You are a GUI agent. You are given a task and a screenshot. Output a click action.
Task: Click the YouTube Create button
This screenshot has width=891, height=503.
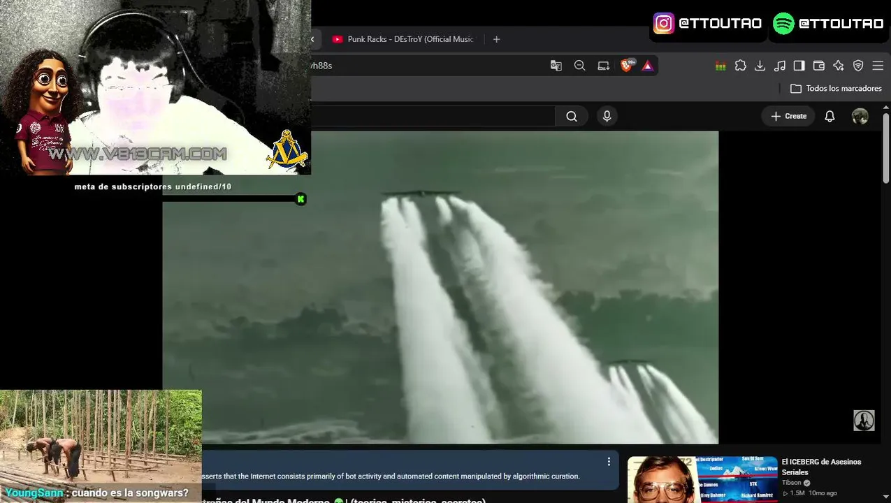coord(788,116)
